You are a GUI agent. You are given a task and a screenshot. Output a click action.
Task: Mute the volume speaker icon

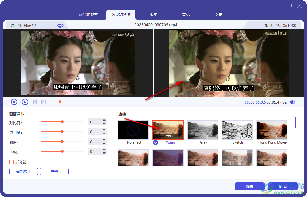pyautogui.click(x=292, y=102)
